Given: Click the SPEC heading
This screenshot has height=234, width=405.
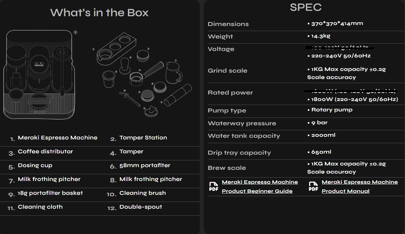Looking at the screenshot, I should coord(305,7).
